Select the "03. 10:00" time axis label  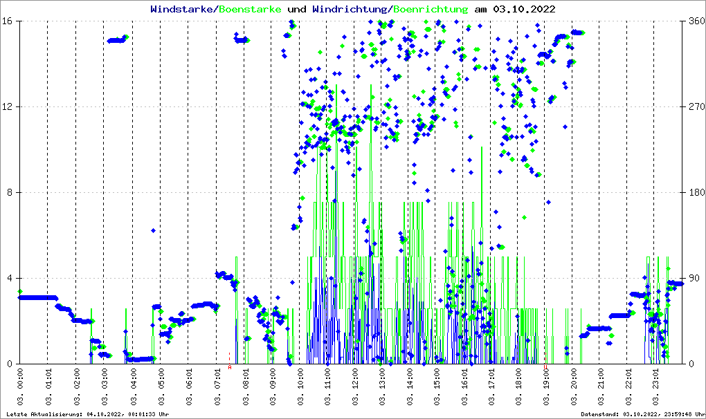pos(301,388)
